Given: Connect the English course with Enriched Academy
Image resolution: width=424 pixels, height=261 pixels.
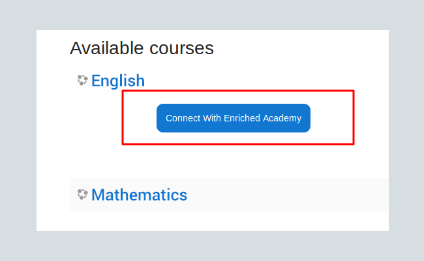Looking at the screenshot, I should (x=234, y=118).
